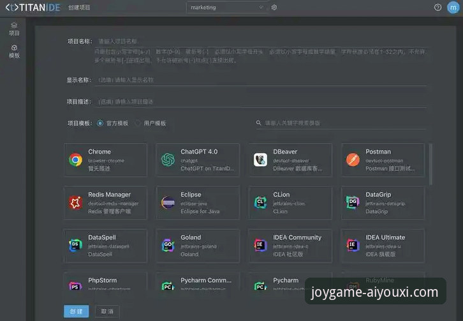Click the 'jetbrains-goland' identifier text
This screenshot has height=321, width=463.
coord(198,246)
